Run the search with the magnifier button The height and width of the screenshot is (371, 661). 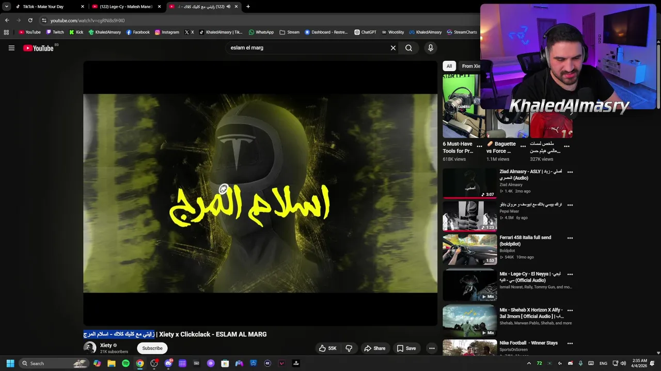click(408, 48)
